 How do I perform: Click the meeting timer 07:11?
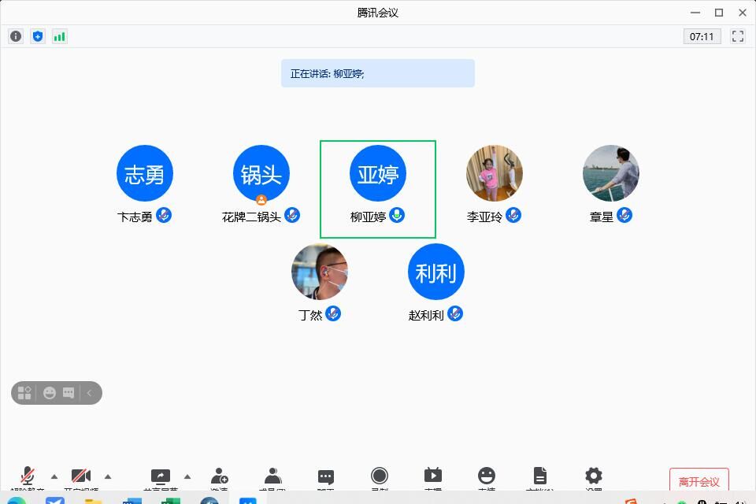tap(702, 36)
